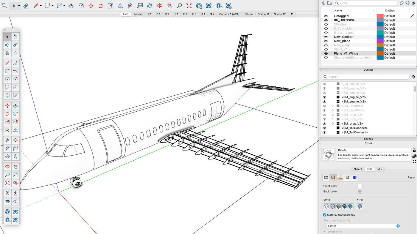
Task: Select the Protractor tool in the floating palette
Action: (x=7, y=148)
